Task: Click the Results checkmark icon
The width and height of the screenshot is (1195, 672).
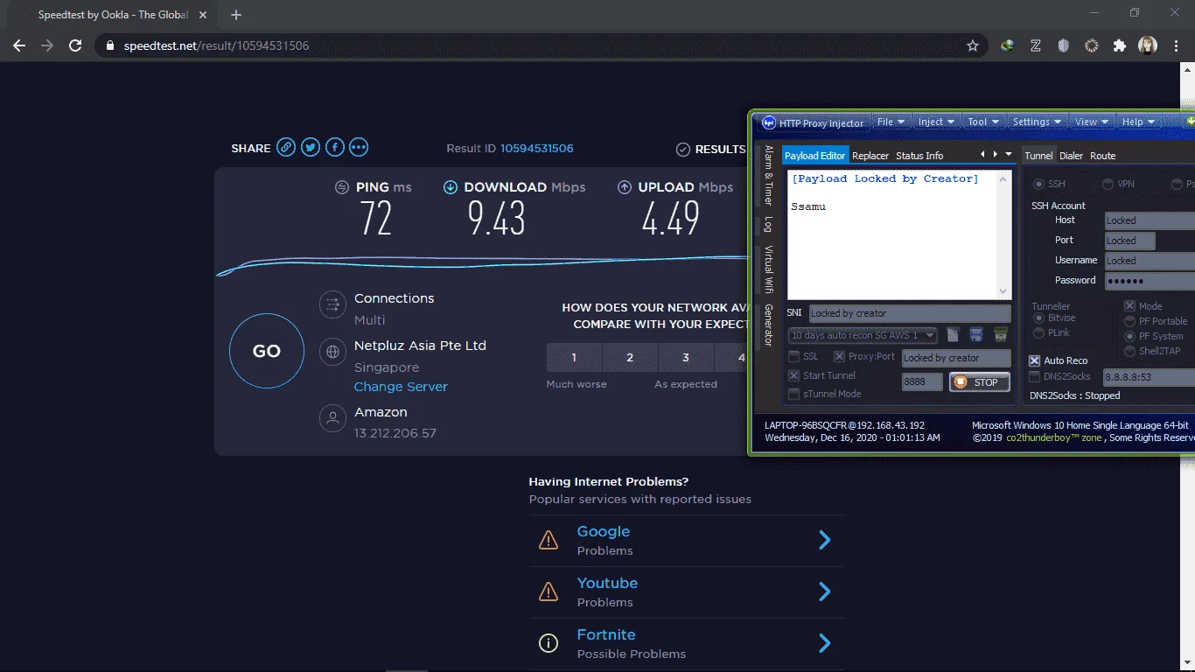Action: click(x=683, y=150)
